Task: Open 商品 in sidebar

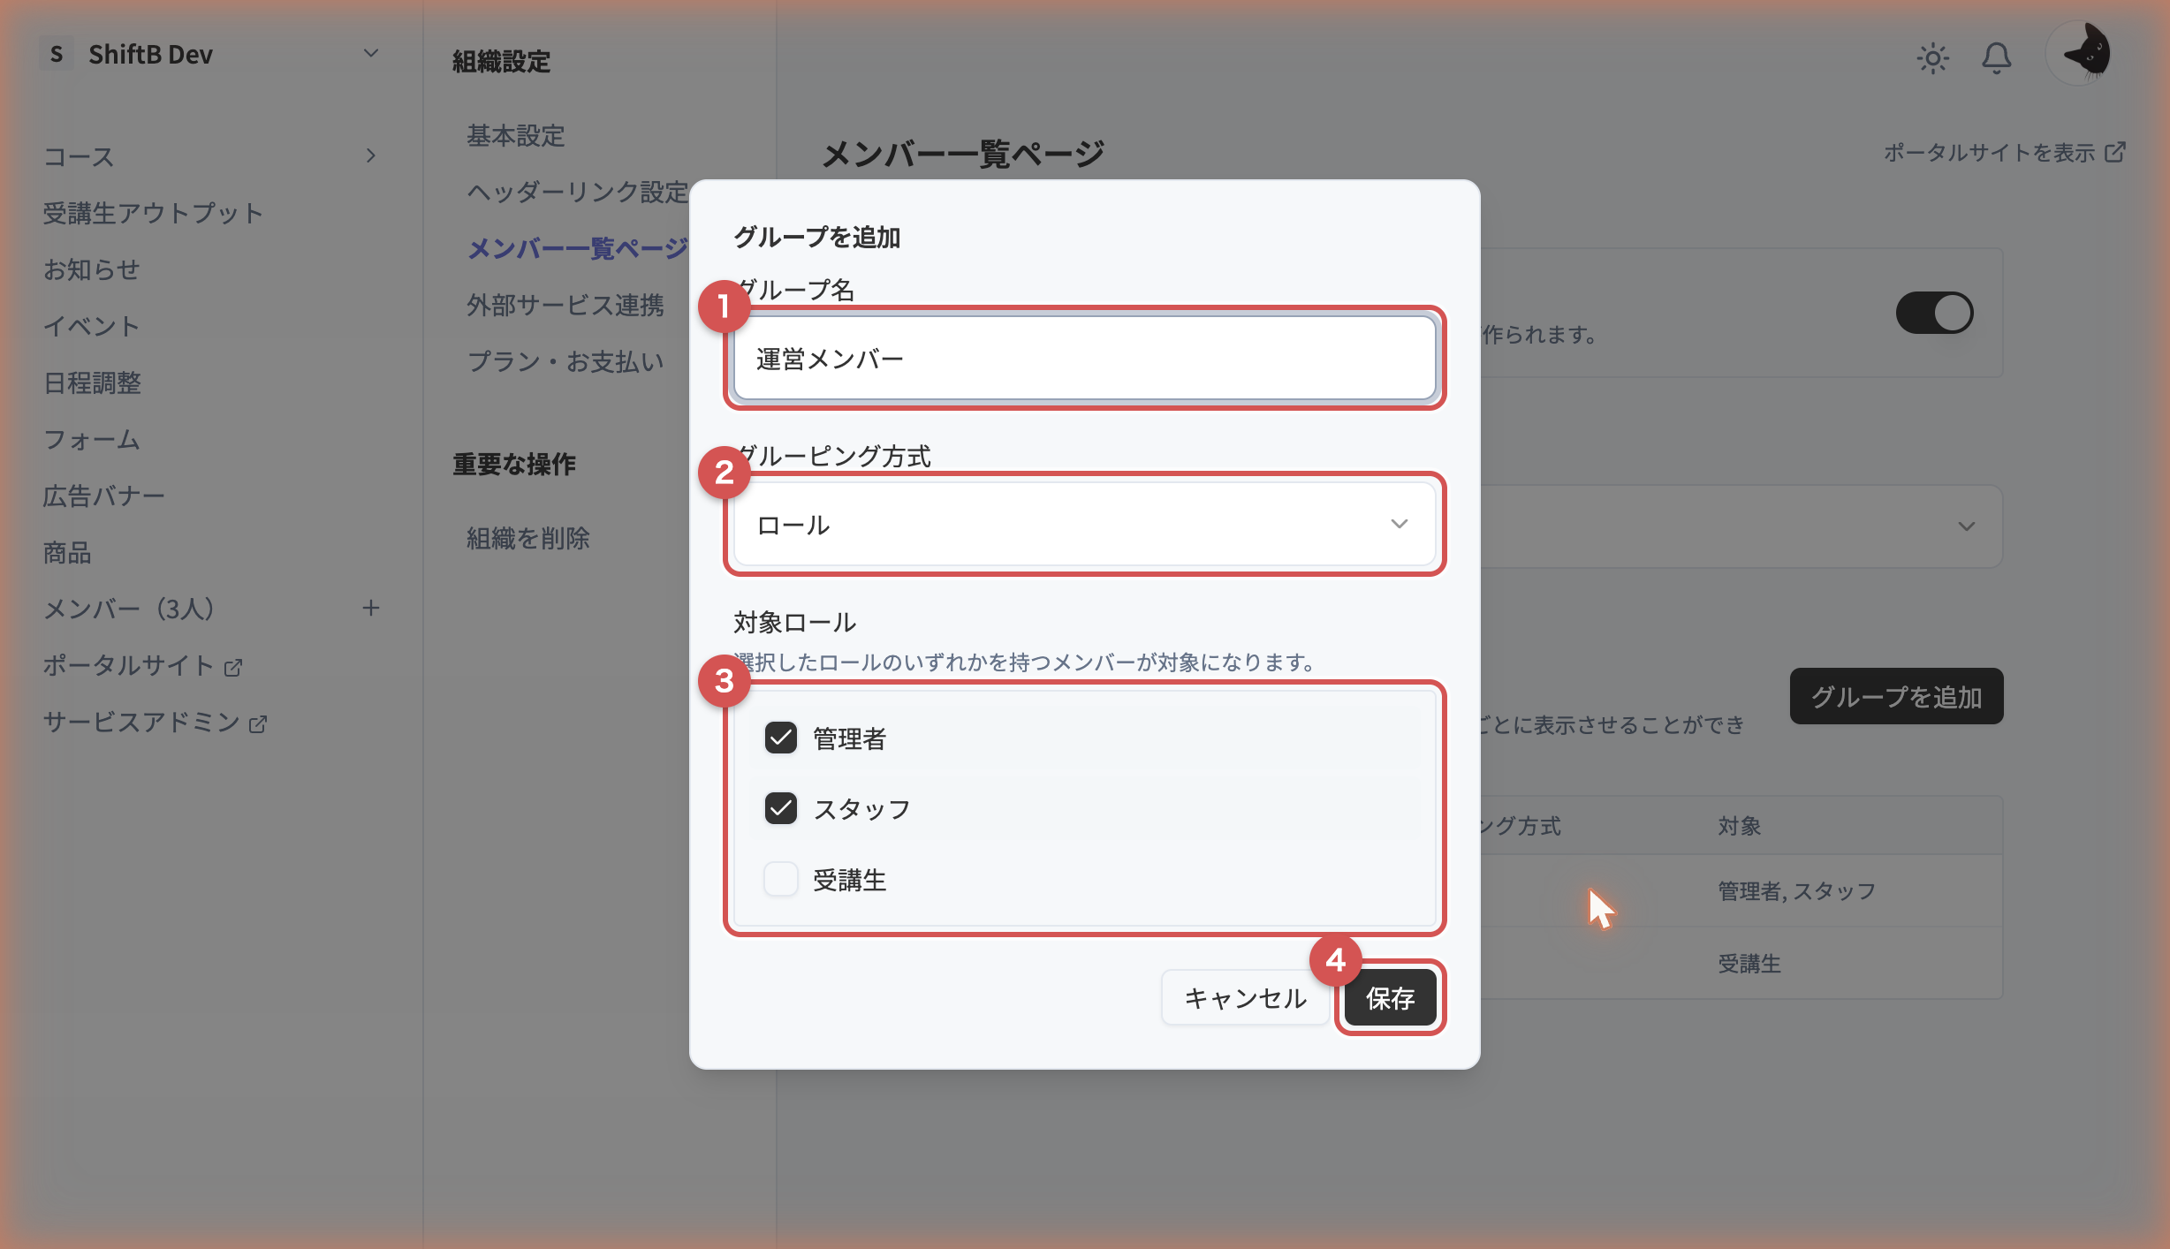Action: pos(67,552)
